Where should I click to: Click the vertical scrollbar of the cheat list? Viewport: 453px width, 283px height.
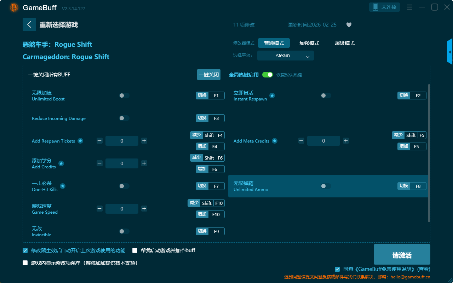(429, 152)
